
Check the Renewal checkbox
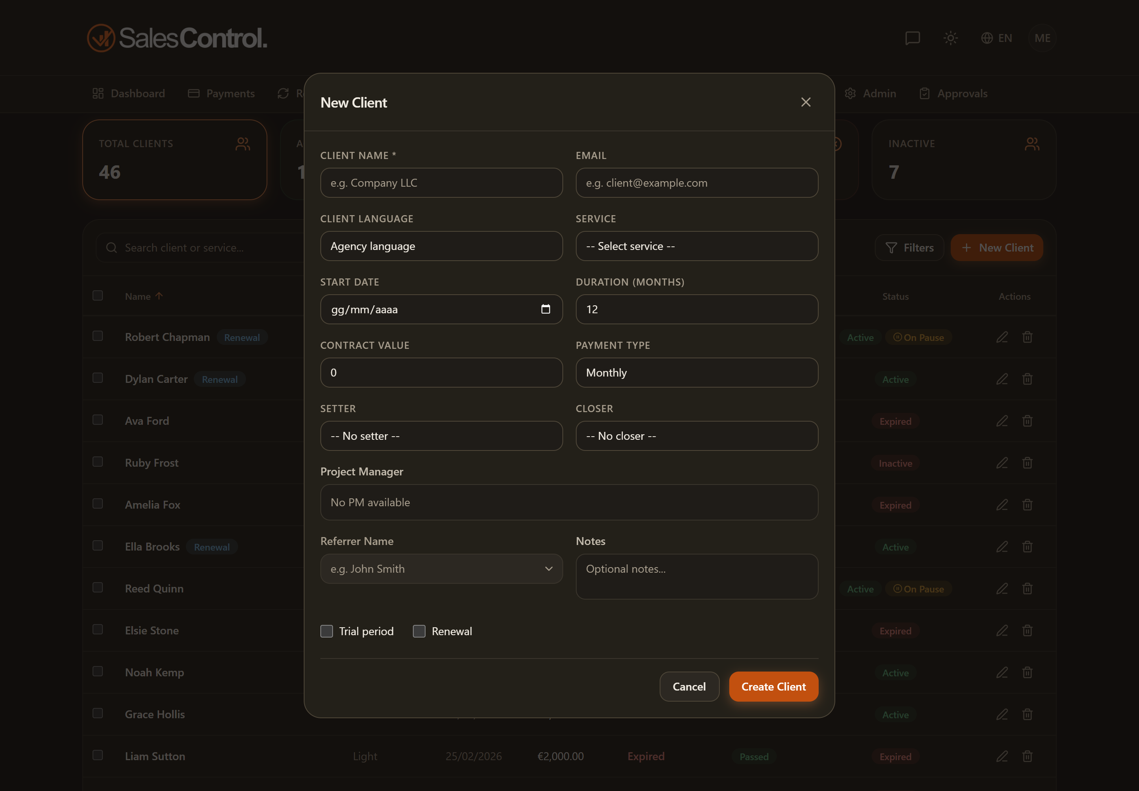[x=419, y=631]
